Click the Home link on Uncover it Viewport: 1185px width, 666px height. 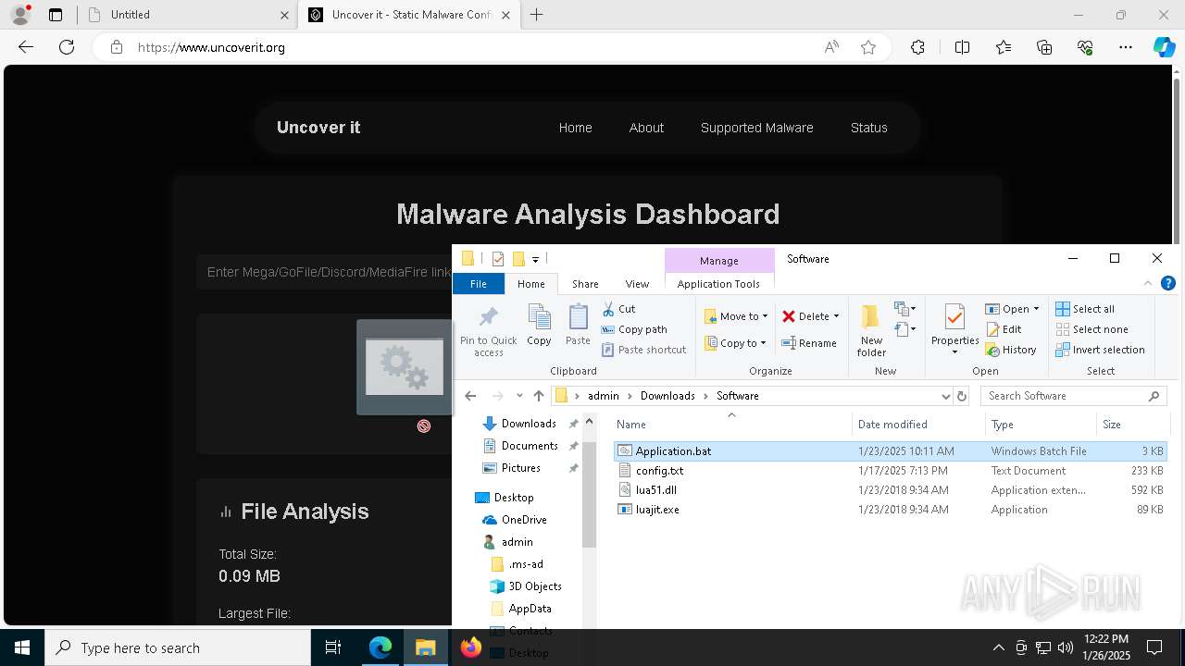coord(575,128)
